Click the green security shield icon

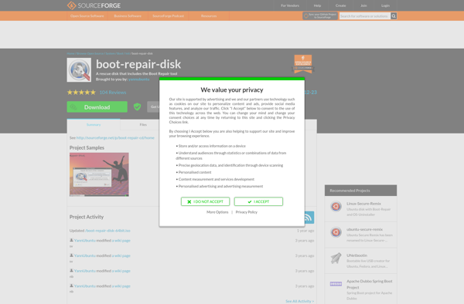click(137, 106)
